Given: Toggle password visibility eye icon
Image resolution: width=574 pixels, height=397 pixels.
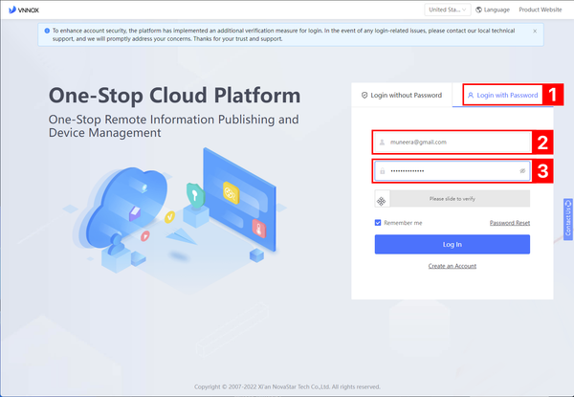Looking at the screenshot, I should tap(522, 170).
